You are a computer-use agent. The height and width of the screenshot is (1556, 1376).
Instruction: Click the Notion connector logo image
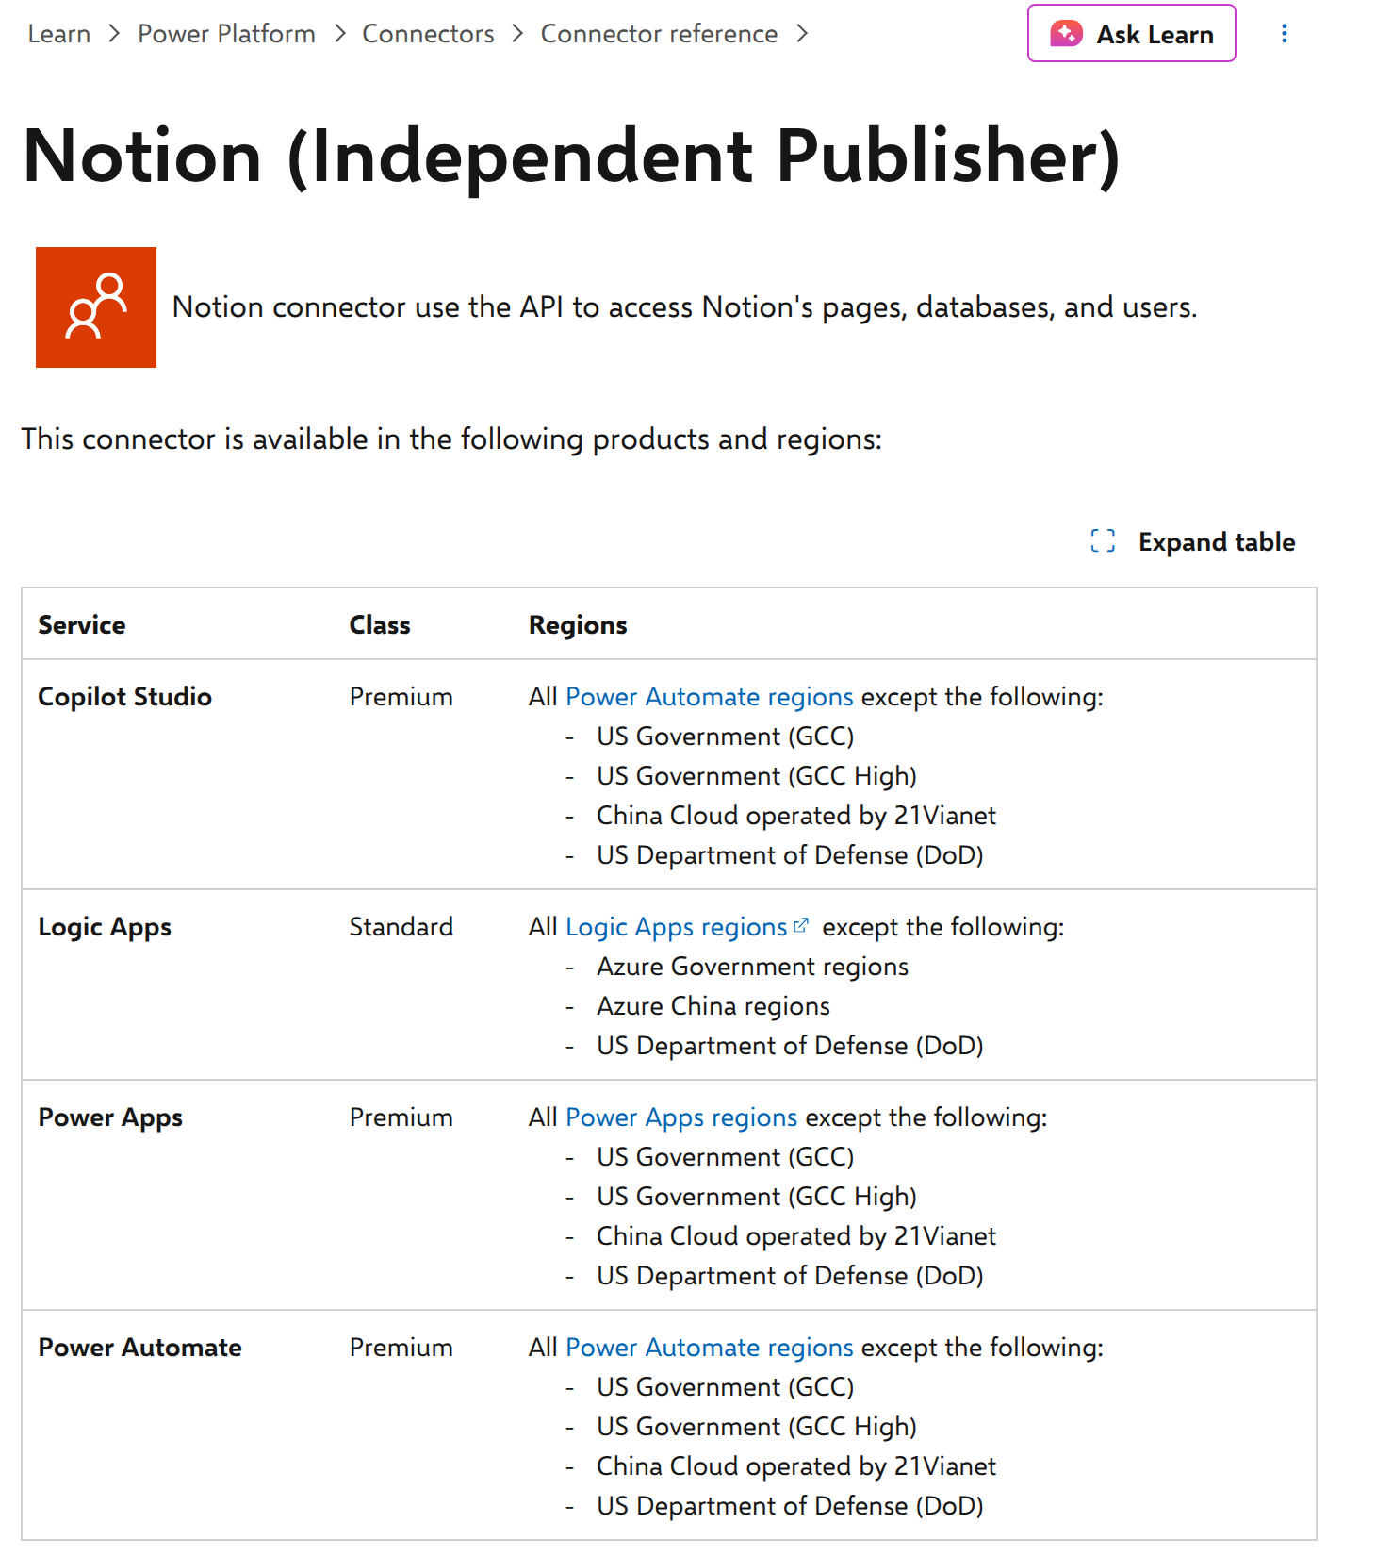pos(96,307)
